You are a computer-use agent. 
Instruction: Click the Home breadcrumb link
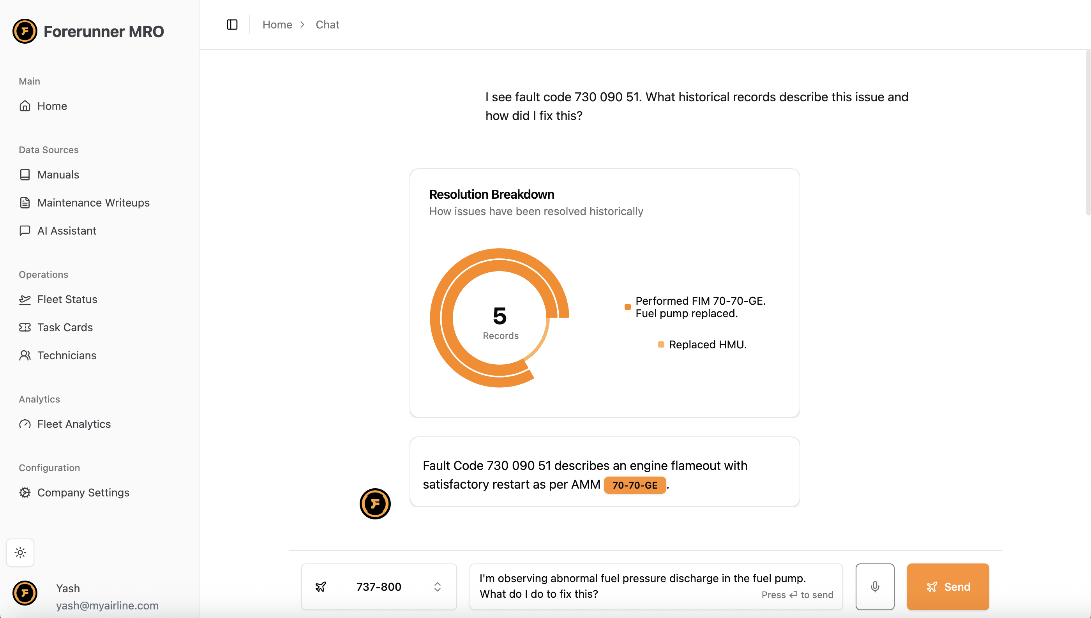[277, 25]
